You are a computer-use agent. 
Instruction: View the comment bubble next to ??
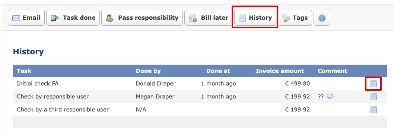[x=330, y=97]
